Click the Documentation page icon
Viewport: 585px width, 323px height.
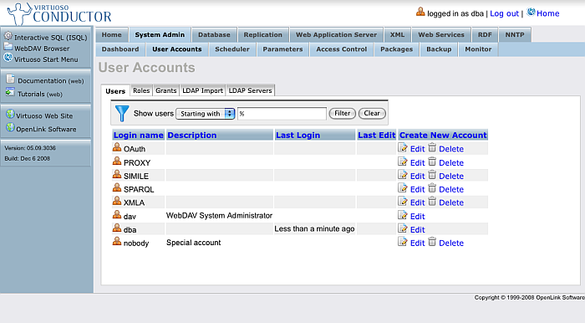[x=10, y=79]
